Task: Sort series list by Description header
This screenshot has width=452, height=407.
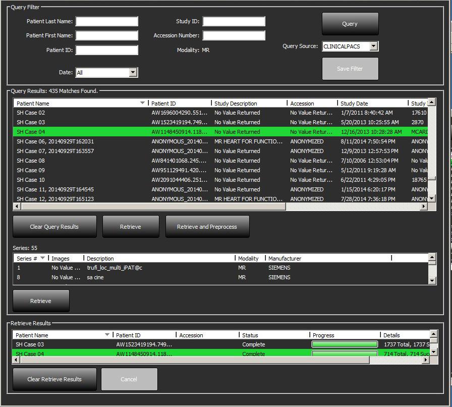Action: [159, 259]
